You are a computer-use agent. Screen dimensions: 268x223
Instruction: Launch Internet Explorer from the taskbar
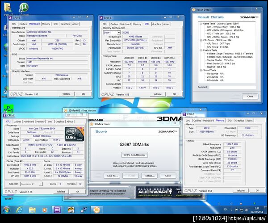coord(19,210)
